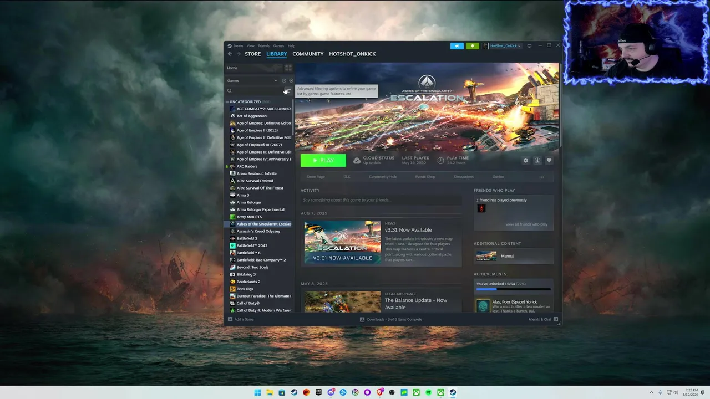Click the blue announcements megaphone icon

457,46
